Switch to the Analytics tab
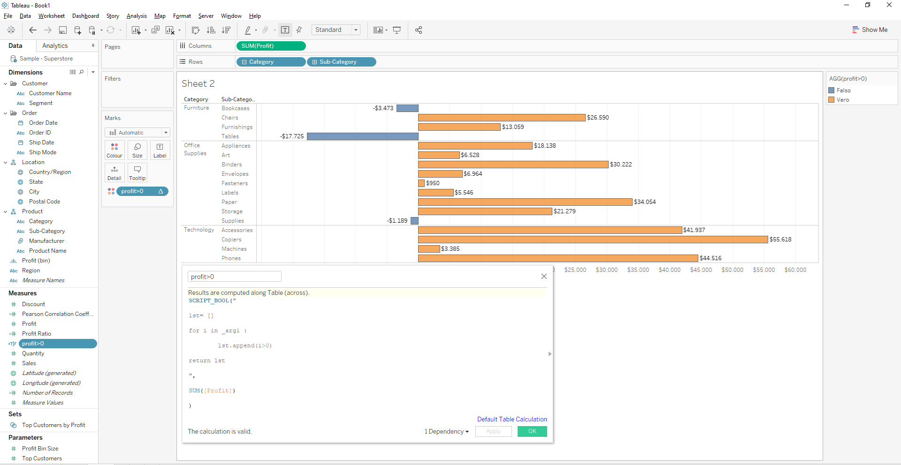The width and height of the screenshot is (901, 465). [55, 45]
